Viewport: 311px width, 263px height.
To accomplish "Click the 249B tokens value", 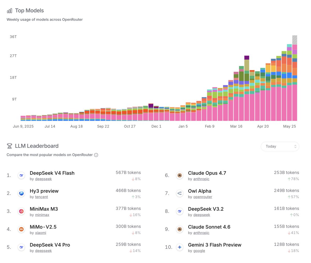I will (286, 191).
